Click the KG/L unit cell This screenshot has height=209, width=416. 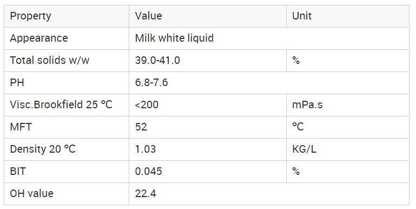click(x=348, y=149)
